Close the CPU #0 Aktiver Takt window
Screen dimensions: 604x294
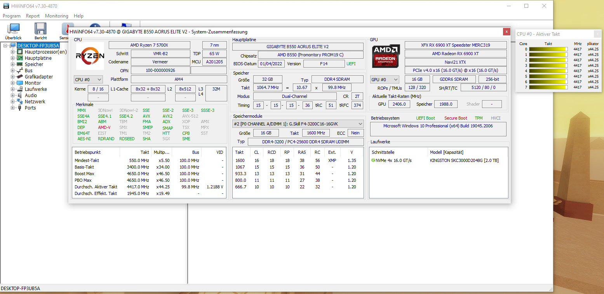[597, 34]
